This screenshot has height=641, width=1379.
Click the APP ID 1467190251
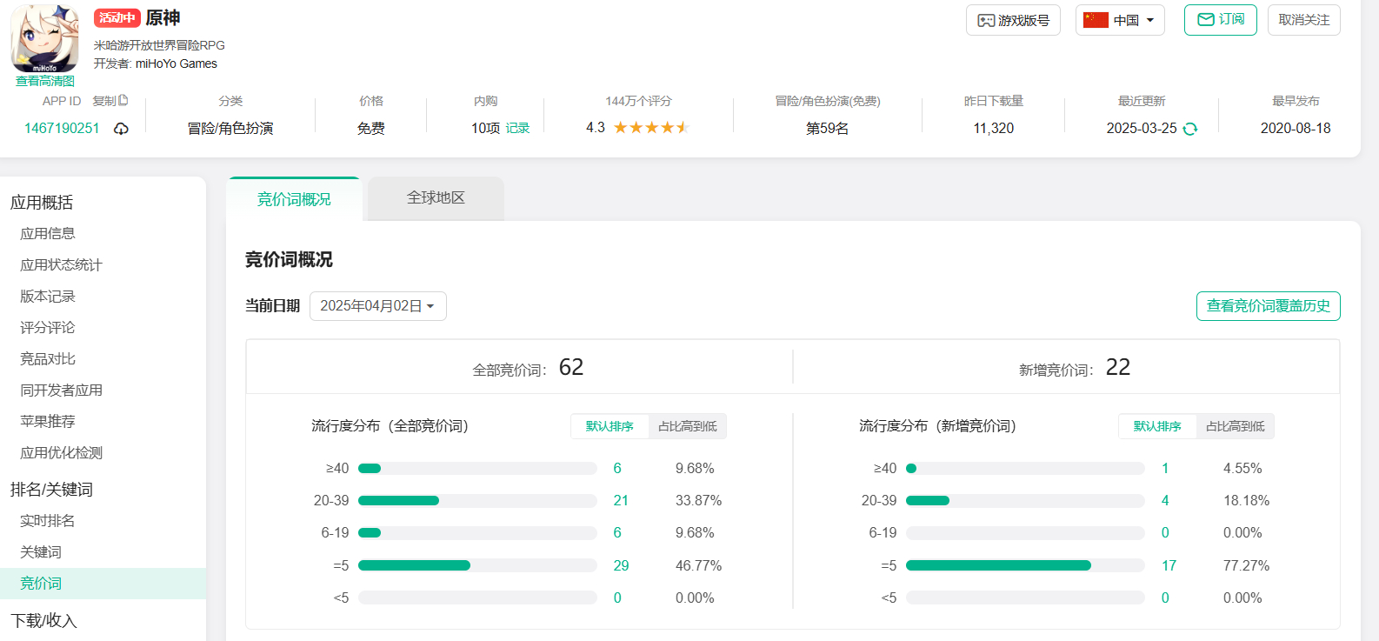click(x=62, y=128)
